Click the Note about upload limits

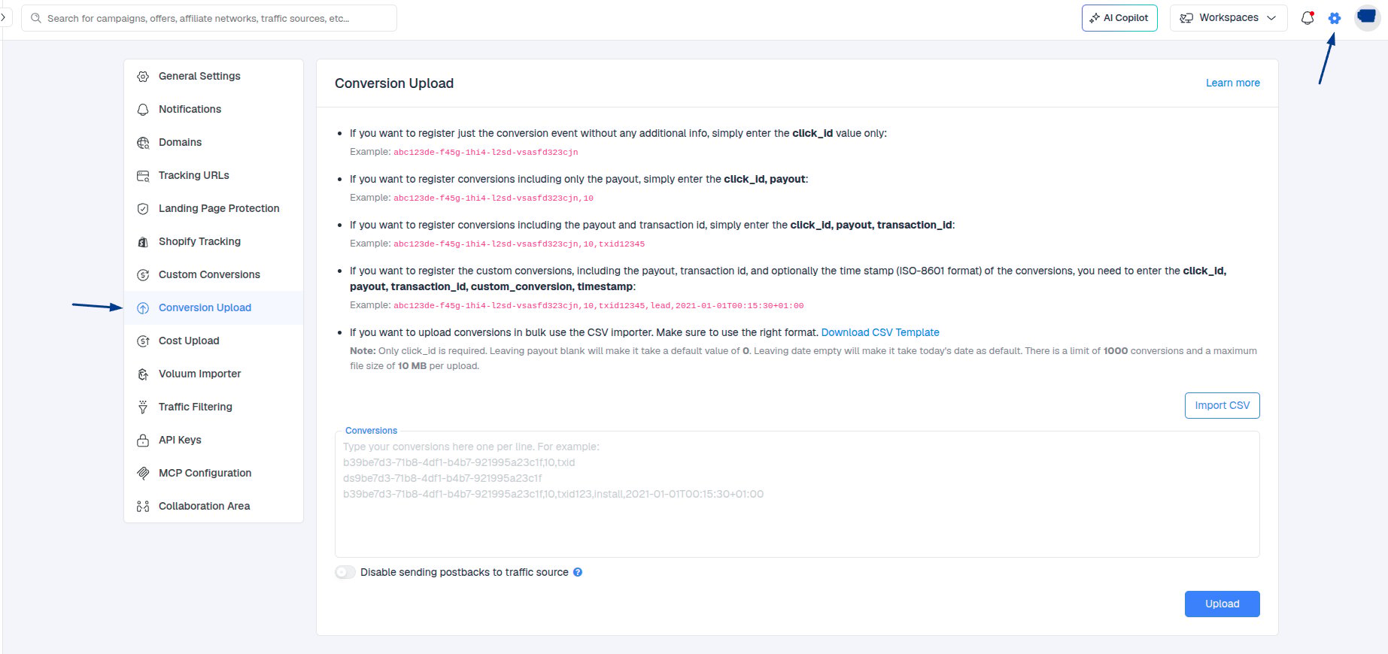(x=803, y=359)
